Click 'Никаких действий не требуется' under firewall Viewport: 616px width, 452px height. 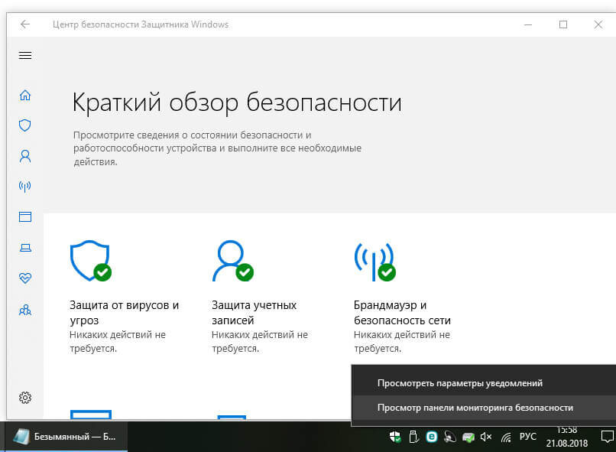402,342
